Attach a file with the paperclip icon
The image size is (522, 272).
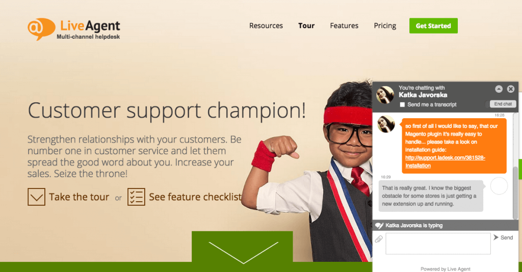coord(379,239)
